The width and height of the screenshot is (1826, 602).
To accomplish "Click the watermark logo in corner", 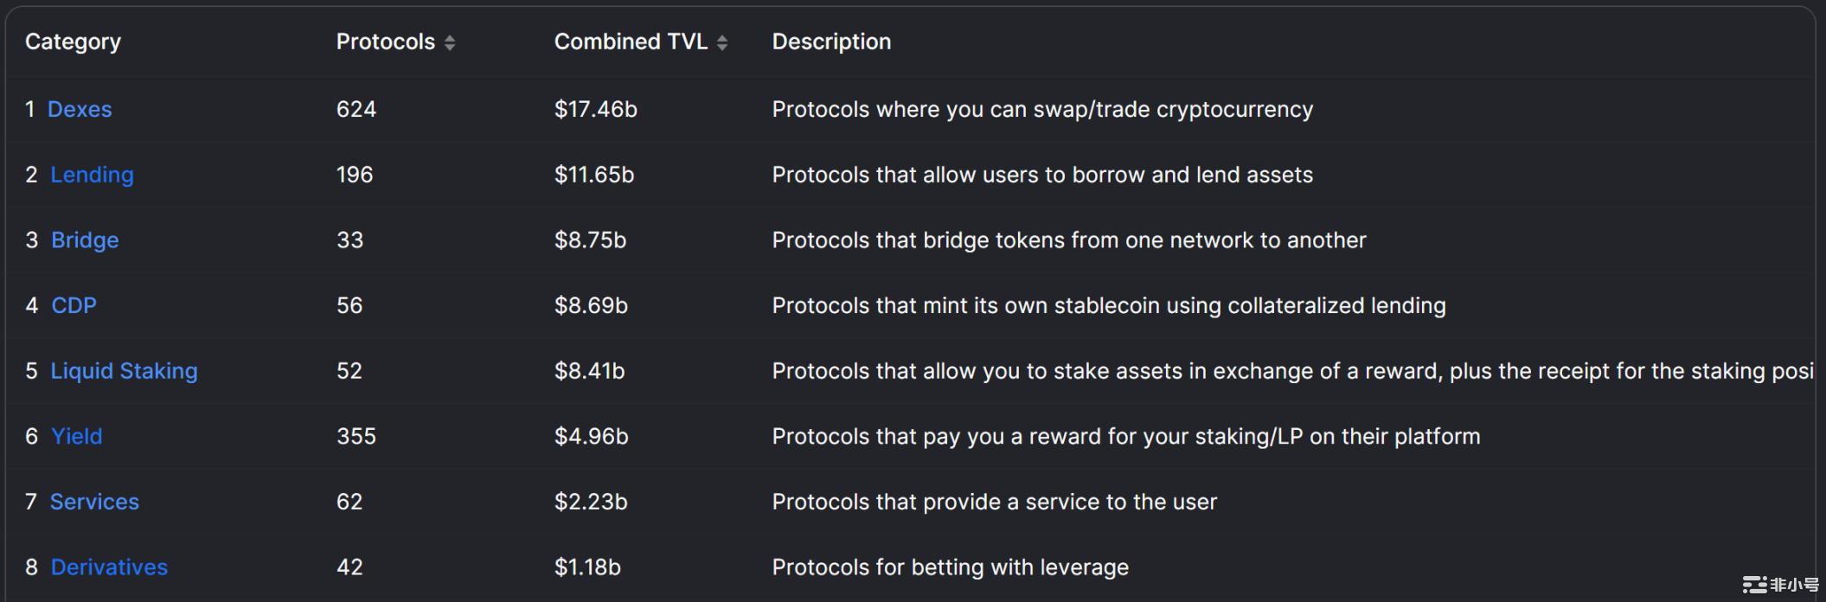I will (1780, 585).
